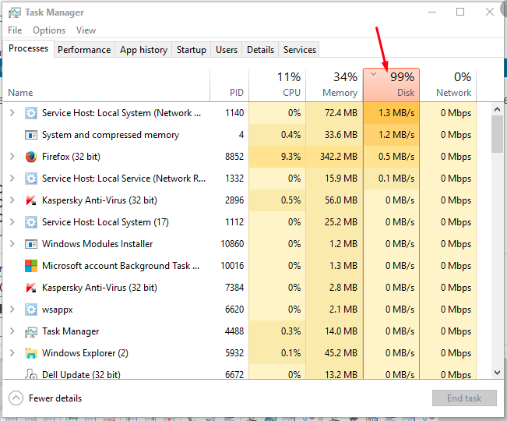Click Microsoft account Background Task icon
This screenshot has height=421, width=507.
[31, 266]
